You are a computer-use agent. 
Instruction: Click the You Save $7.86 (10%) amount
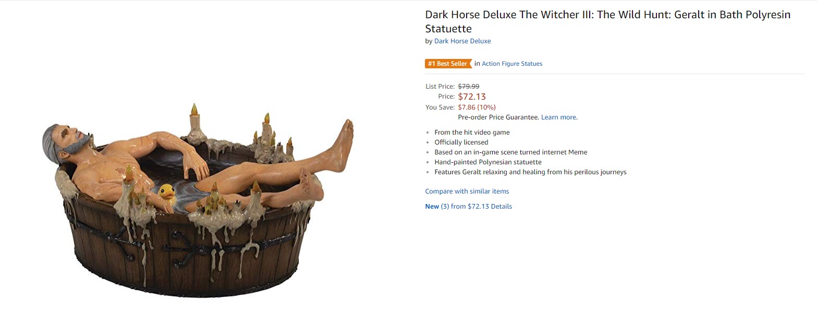477,107
